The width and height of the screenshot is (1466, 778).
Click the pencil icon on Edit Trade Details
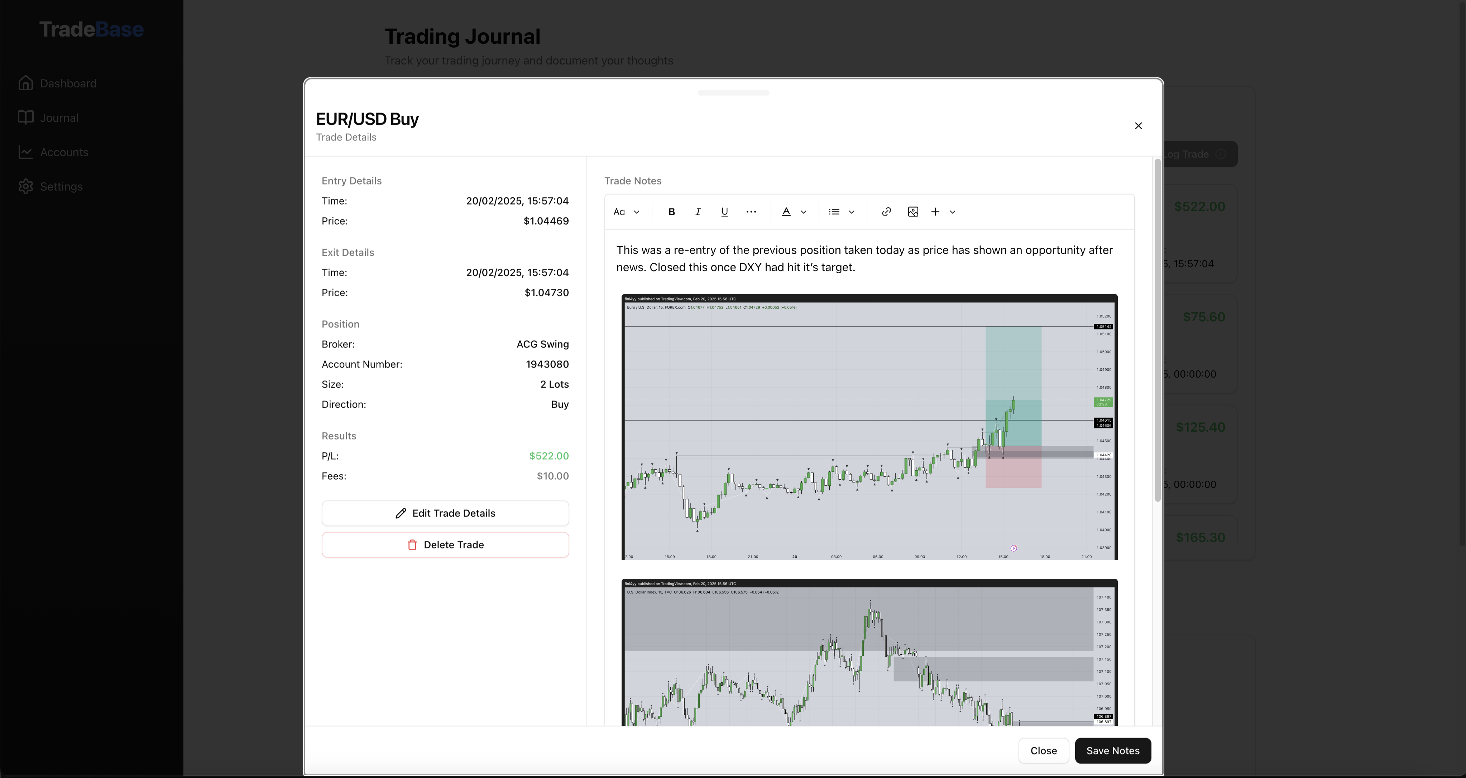pos(401,513)
